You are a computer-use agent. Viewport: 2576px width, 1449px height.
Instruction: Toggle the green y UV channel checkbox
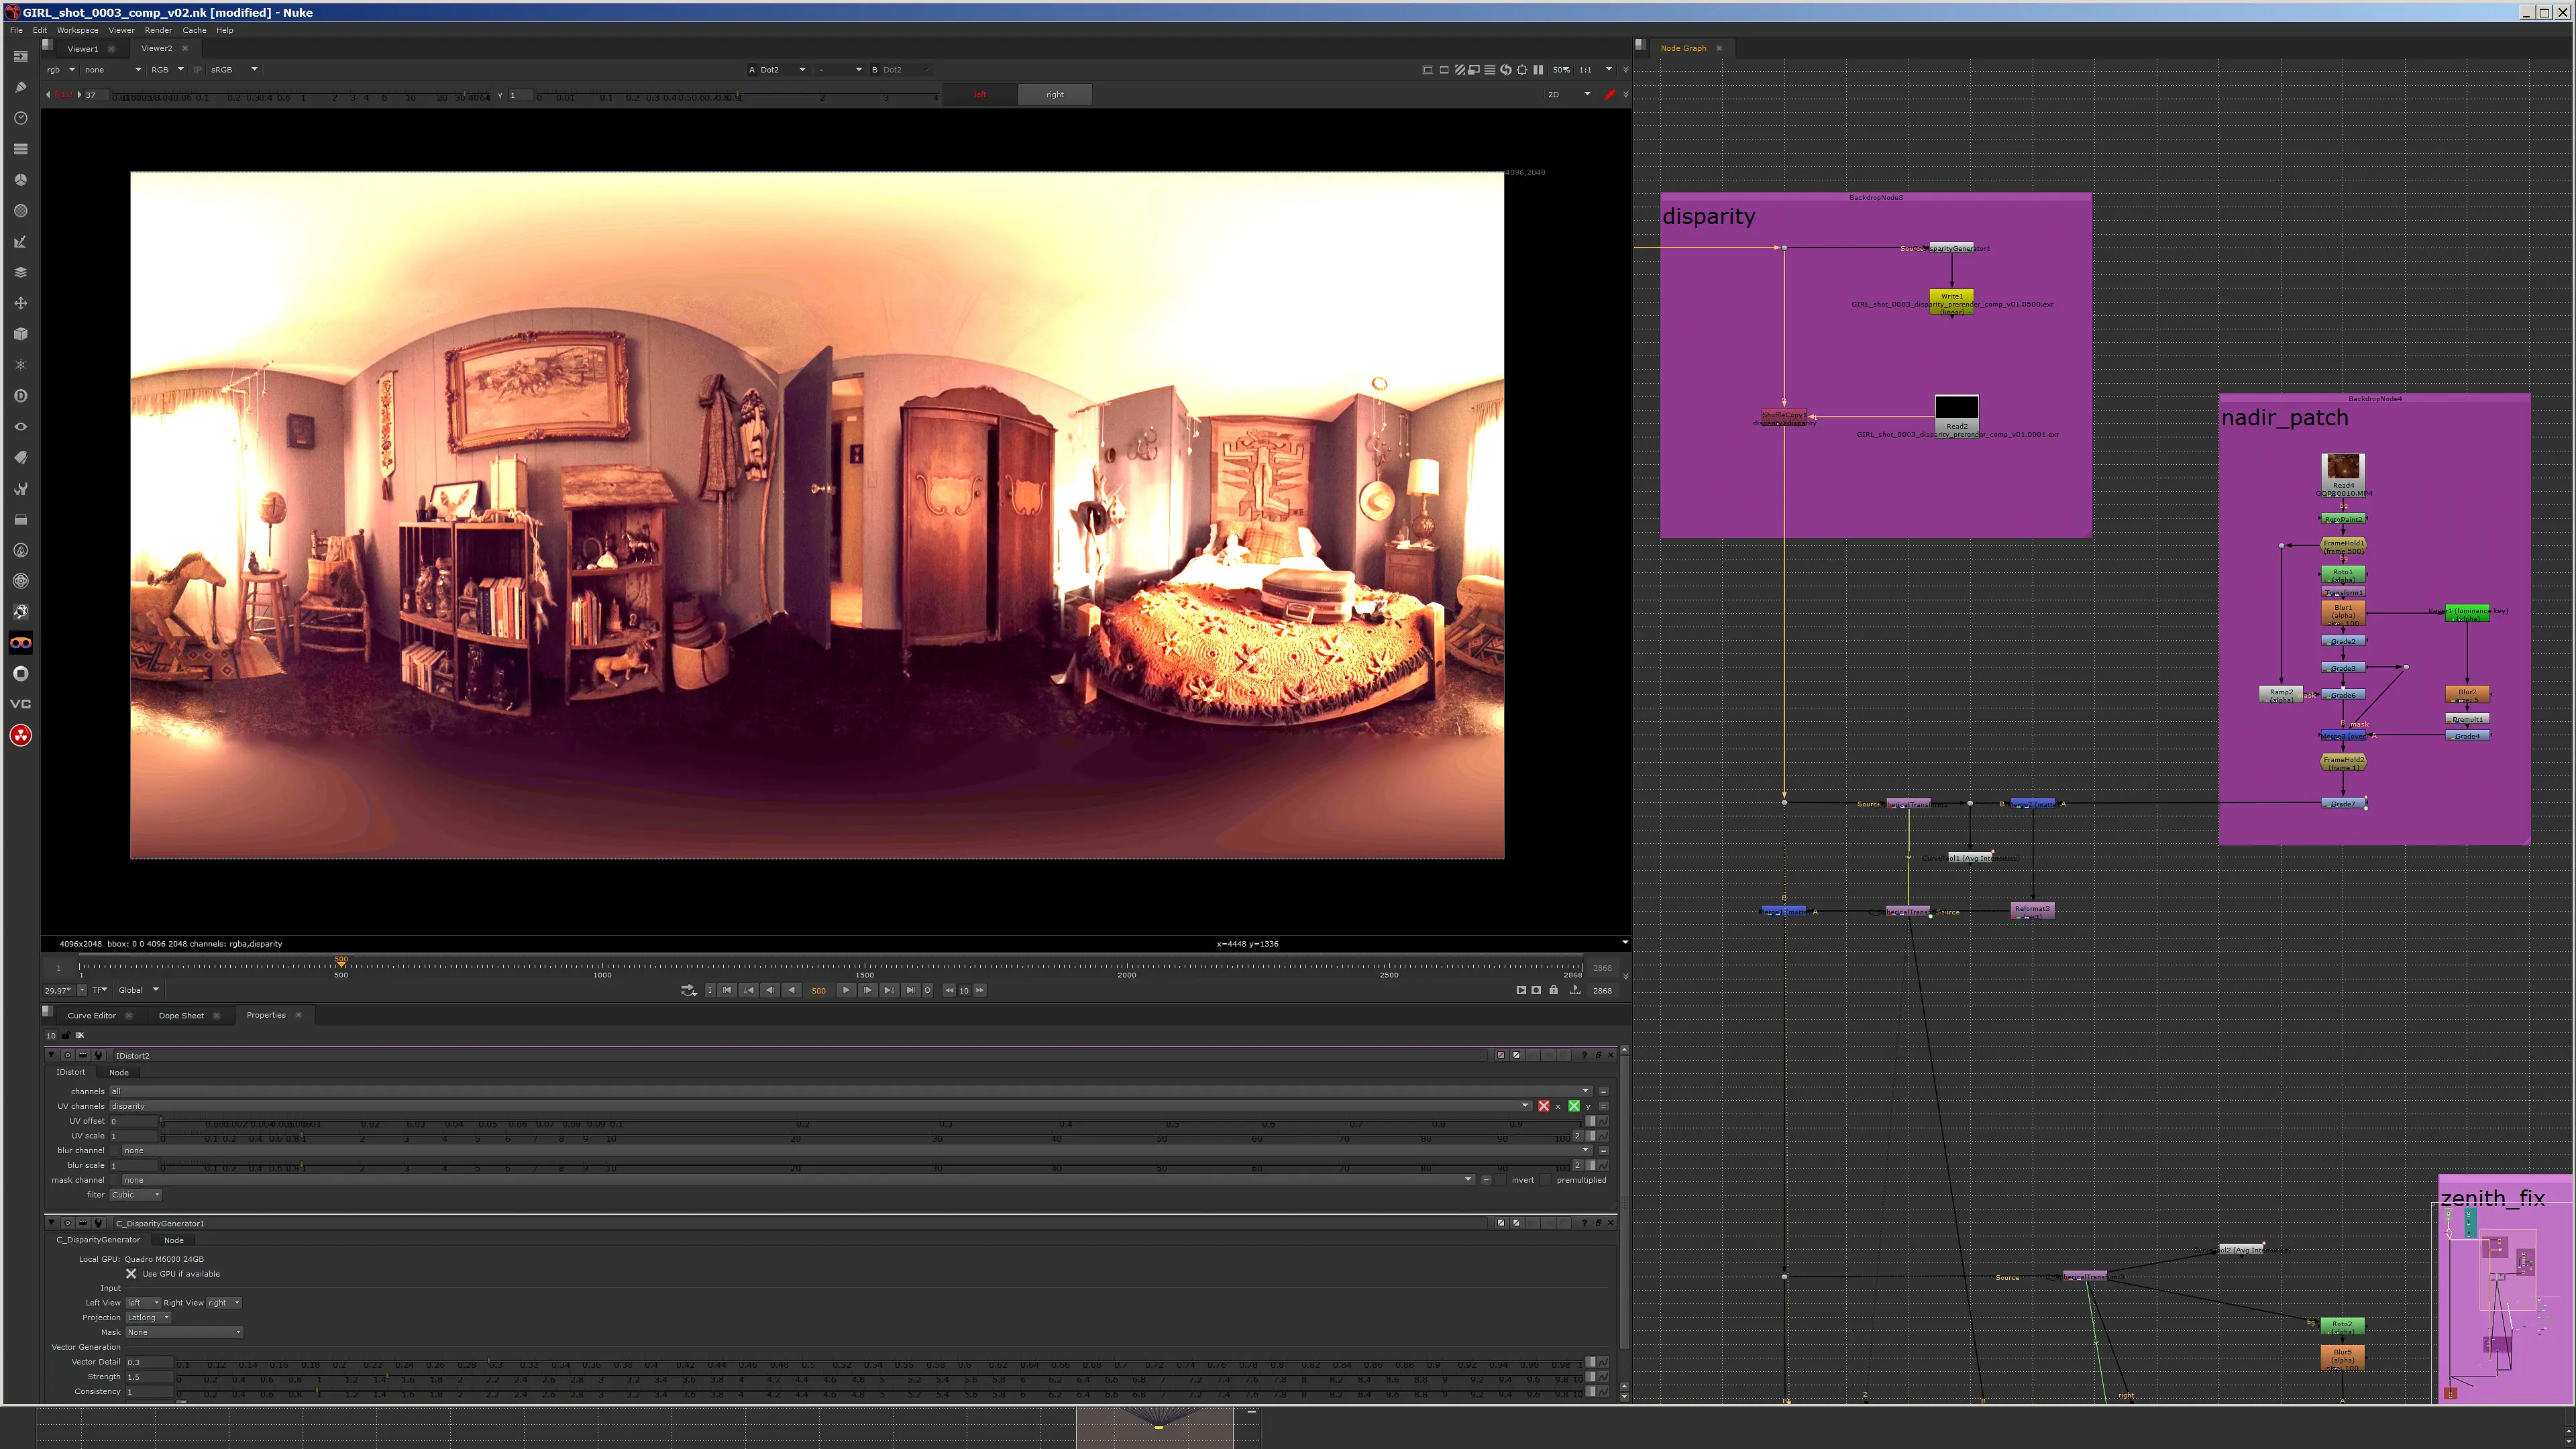pyautogui.click(x=1574, y=1106)
